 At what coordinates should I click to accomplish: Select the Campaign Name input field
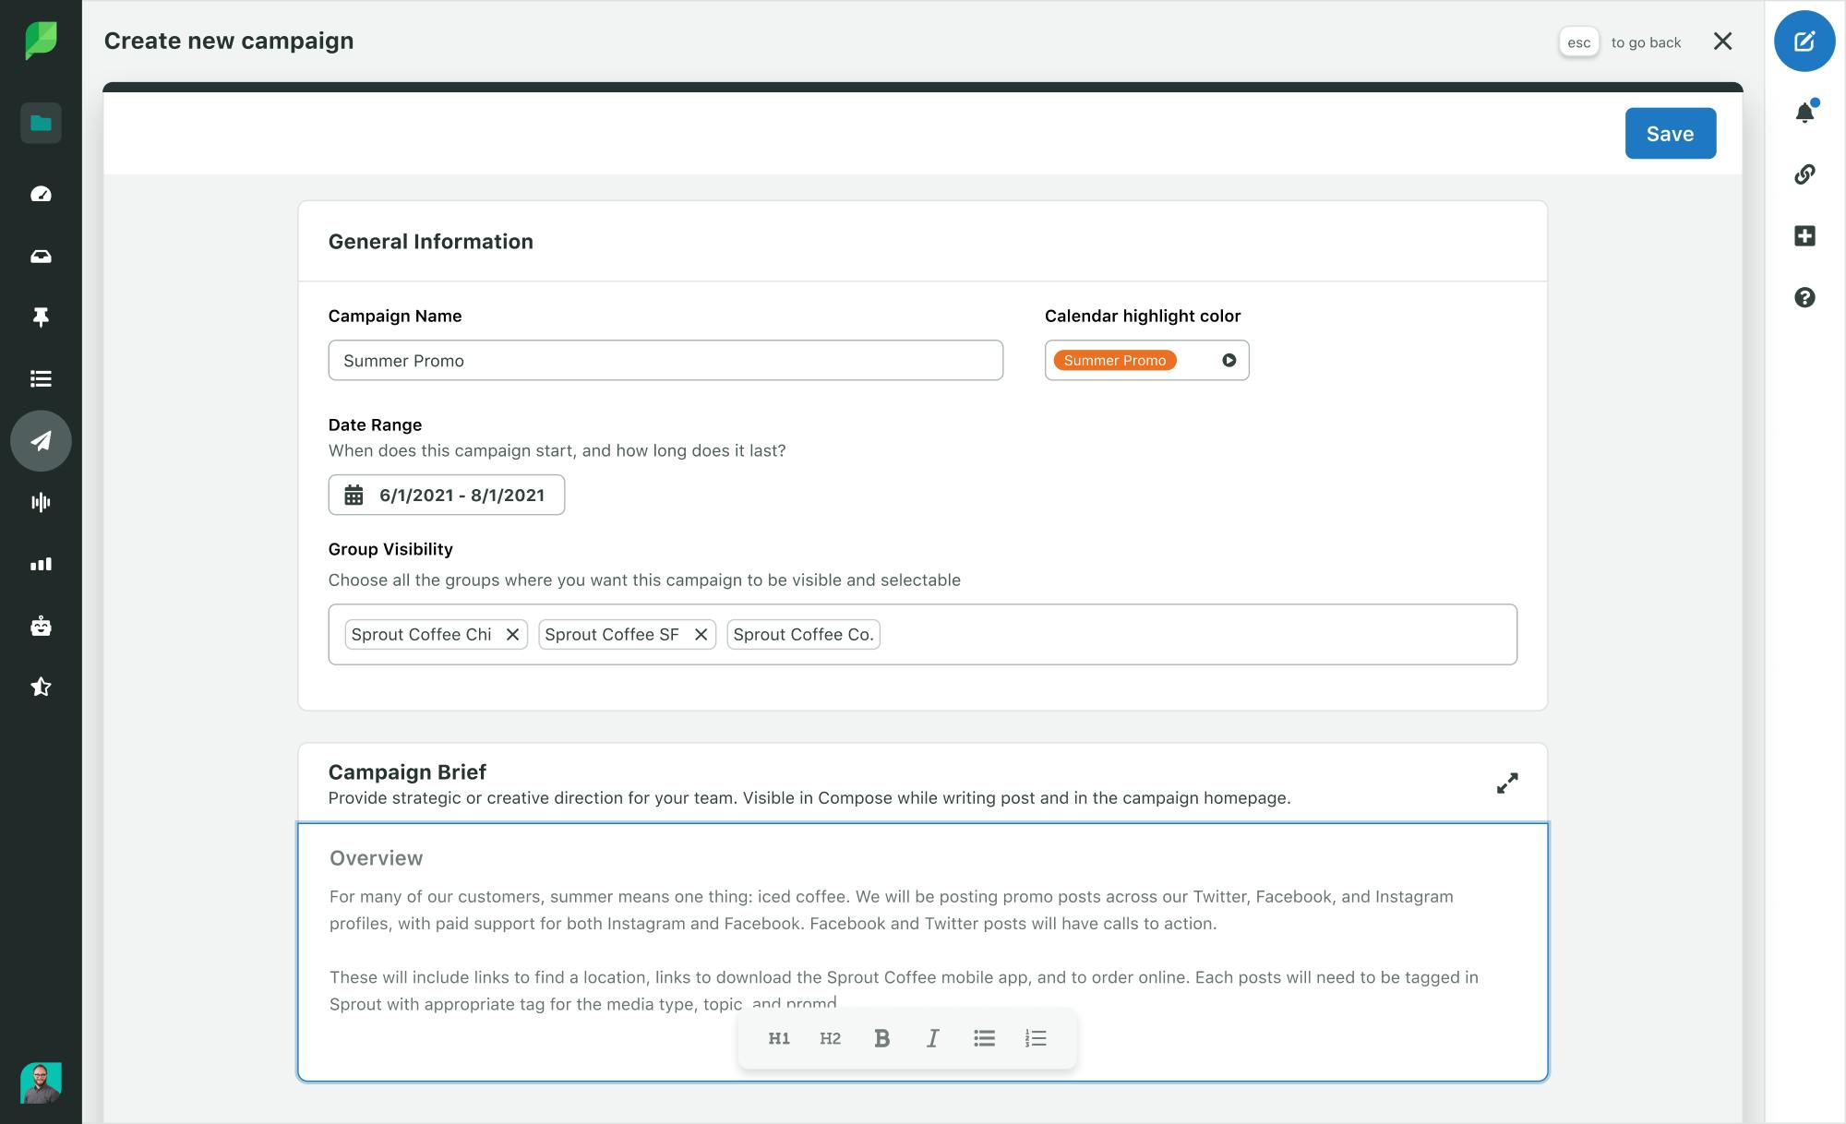point(665,360)
